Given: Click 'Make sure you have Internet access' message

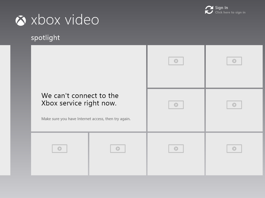Looking at the screenshot, I should pyautogui.click(x=86, y=119).
